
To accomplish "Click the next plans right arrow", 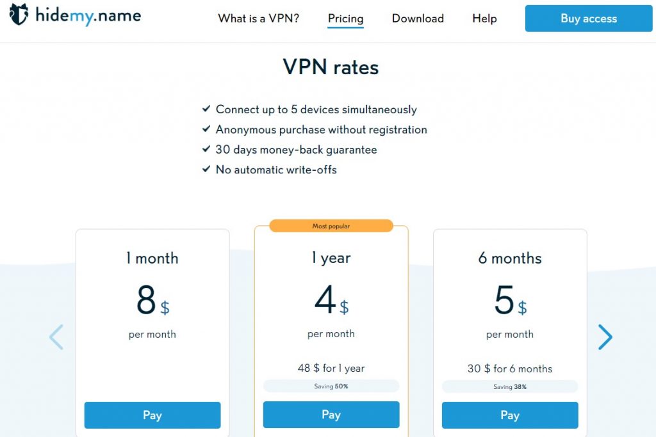I will tap(605, 337).
